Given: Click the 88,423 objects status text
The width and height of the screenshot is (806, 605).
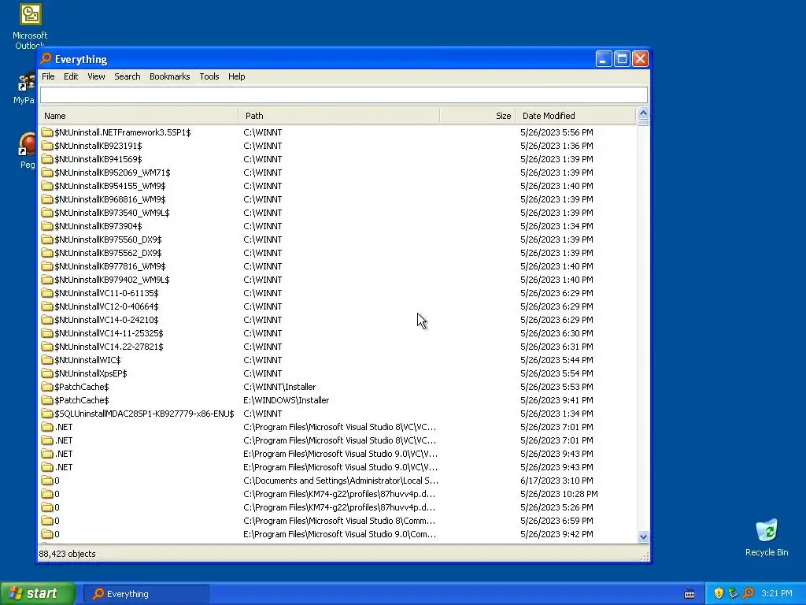Looking at the screenshot, I should [68, 554].
